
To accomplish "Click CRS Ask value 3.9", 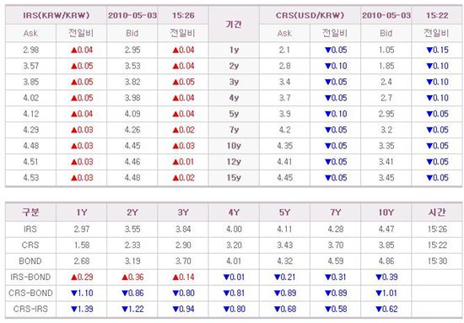I will (284, 114).
